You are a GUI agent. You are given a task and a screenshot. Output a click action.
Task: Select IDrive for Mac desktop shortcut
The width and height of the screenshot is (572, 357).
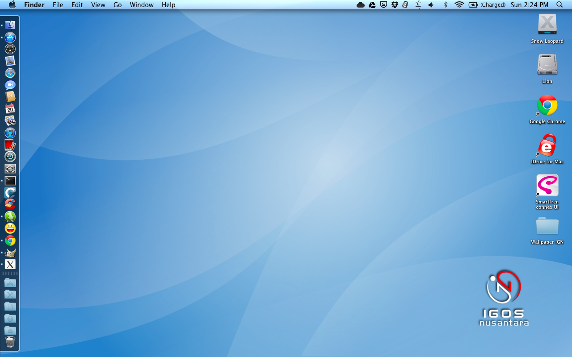tap(547, 149)
